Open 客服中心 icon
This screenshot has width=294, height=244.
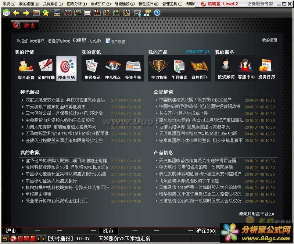coord(246,69)
